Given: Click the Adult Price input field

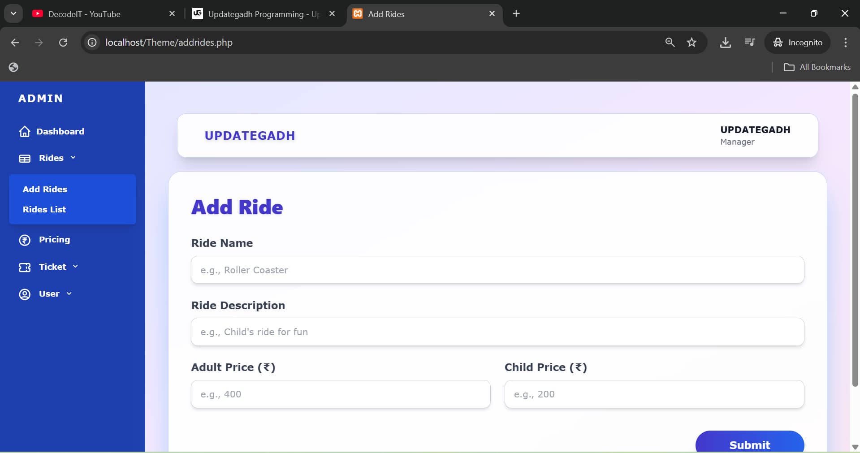Looking at the screenshot, I should coord(341,394).
